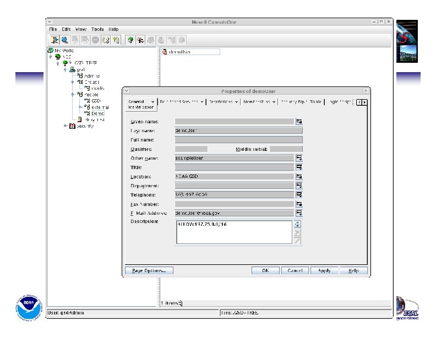Screen dimensions: 436x337
Task: Open multi-value editor beside Location field
Action: click(299, 176)
